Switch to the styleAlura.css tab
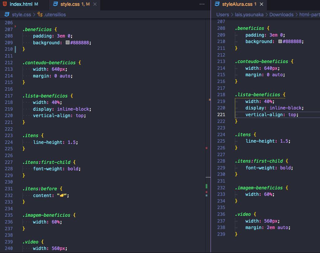Image resolution: width=320 pixels, height=253 pixels. coord(239,4)
